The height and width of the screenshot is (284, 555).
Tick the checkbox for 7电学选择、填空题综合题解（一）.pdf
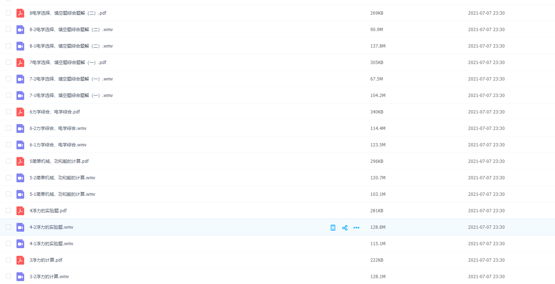tap(8, 62)
